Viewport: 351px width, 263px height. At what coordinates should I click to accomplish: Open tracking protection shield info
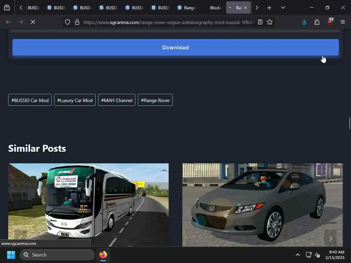coord(68,22)
